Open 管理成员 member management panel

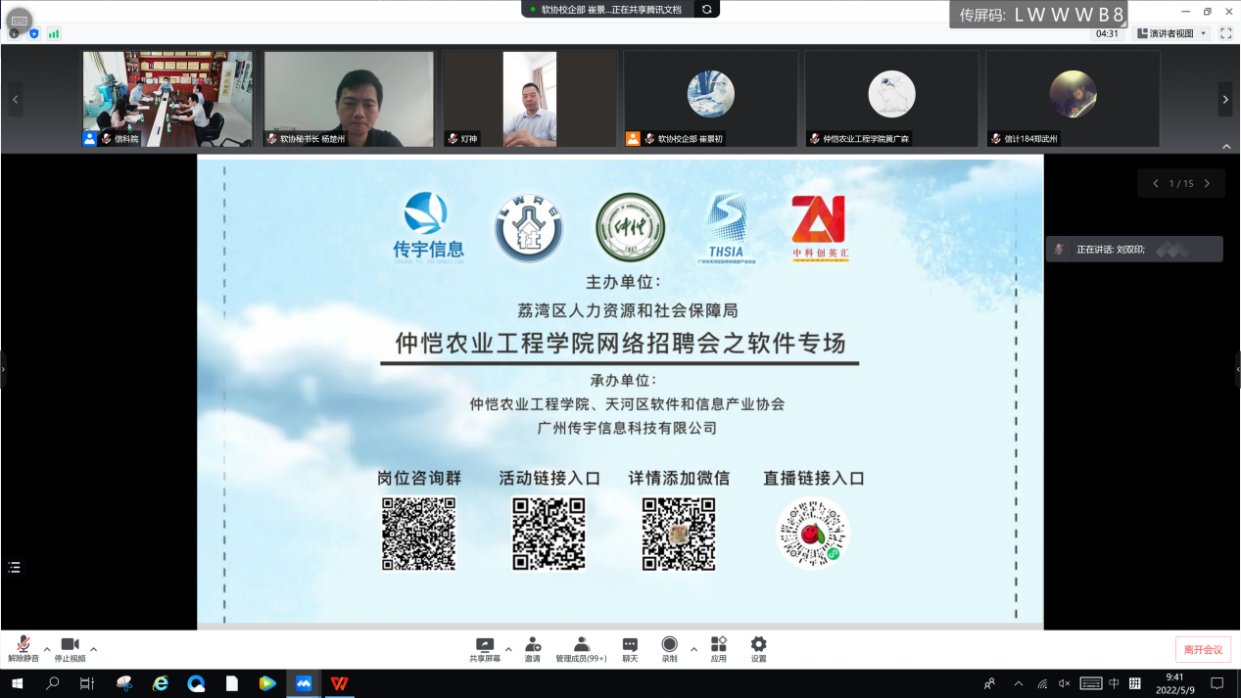tap(581, 648)
